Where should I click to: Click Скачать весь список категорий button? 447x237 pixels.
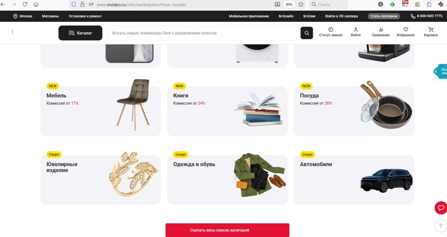227,230
